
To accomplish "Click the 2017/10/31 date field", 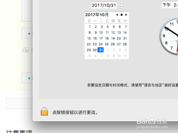I will 104,5.
